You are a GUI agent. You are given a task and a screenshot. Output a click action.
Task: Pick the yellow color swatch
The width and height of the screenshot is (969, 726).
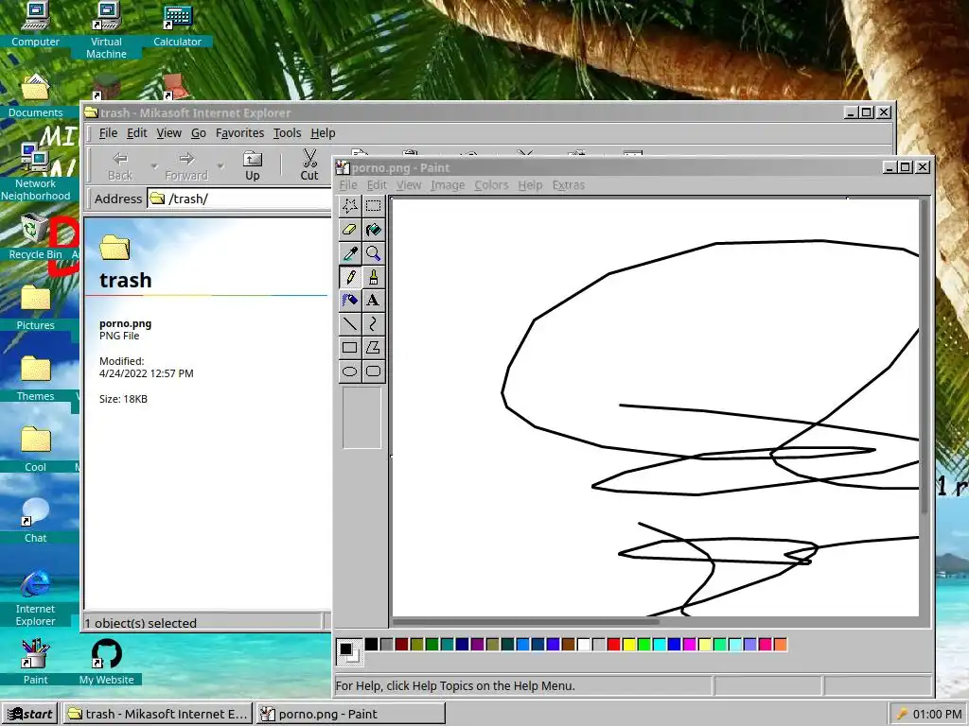pos(629,645)
